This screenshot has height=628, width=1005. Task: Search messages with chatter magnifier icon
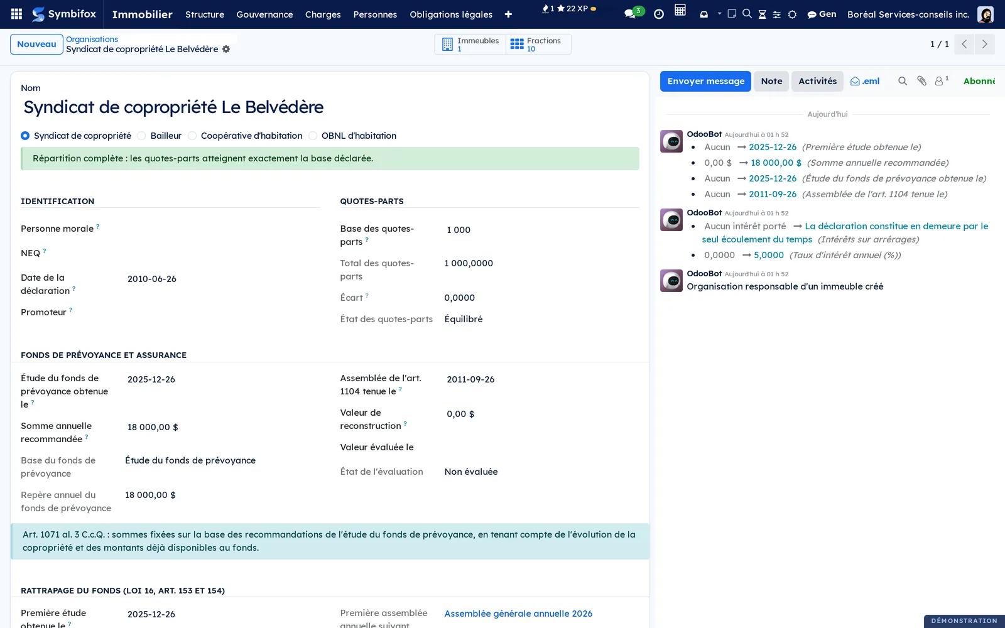[x=903, y=81]
